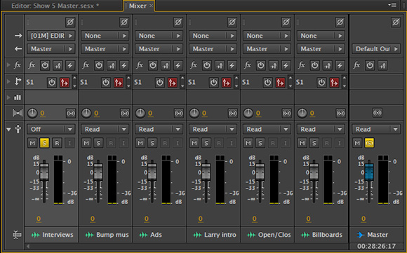Screen dimensions: 407x253
Task: Click the Bump mus track name
Action: (x=112, y=235)
